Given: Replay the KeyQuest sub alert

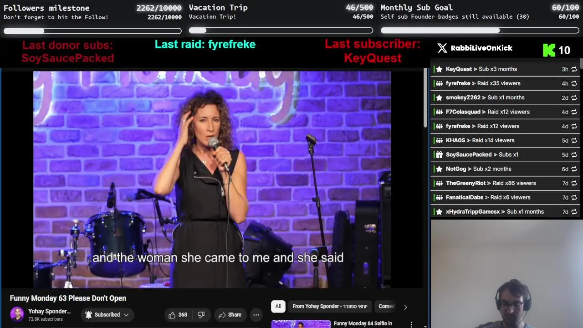Looking at the screenshot, I should point(574,69).
